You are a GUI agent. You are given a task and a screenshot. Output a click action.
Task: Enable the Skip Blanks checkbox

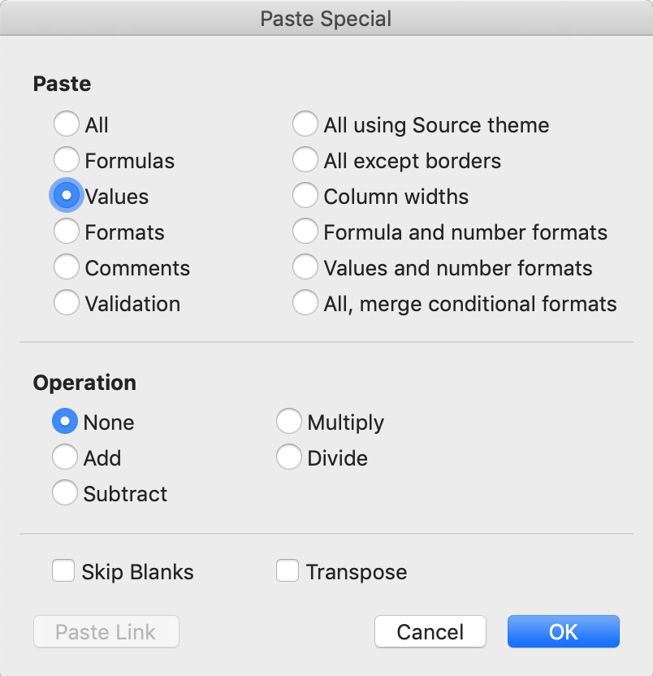(63, 571)
